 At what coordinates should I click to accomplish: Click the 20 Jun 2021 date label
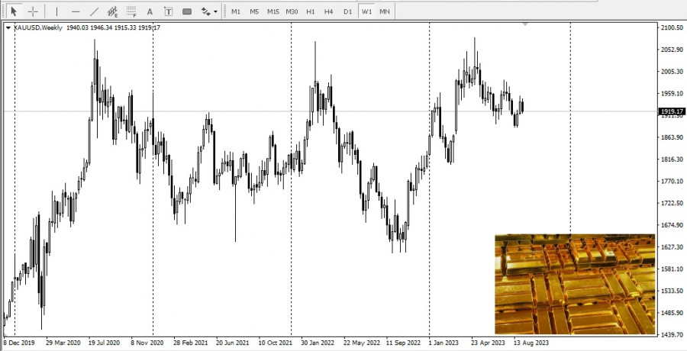tap(233, 343)
